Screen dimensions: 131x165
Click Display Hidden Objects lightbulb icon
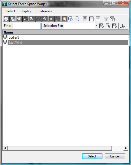[77, 19]
